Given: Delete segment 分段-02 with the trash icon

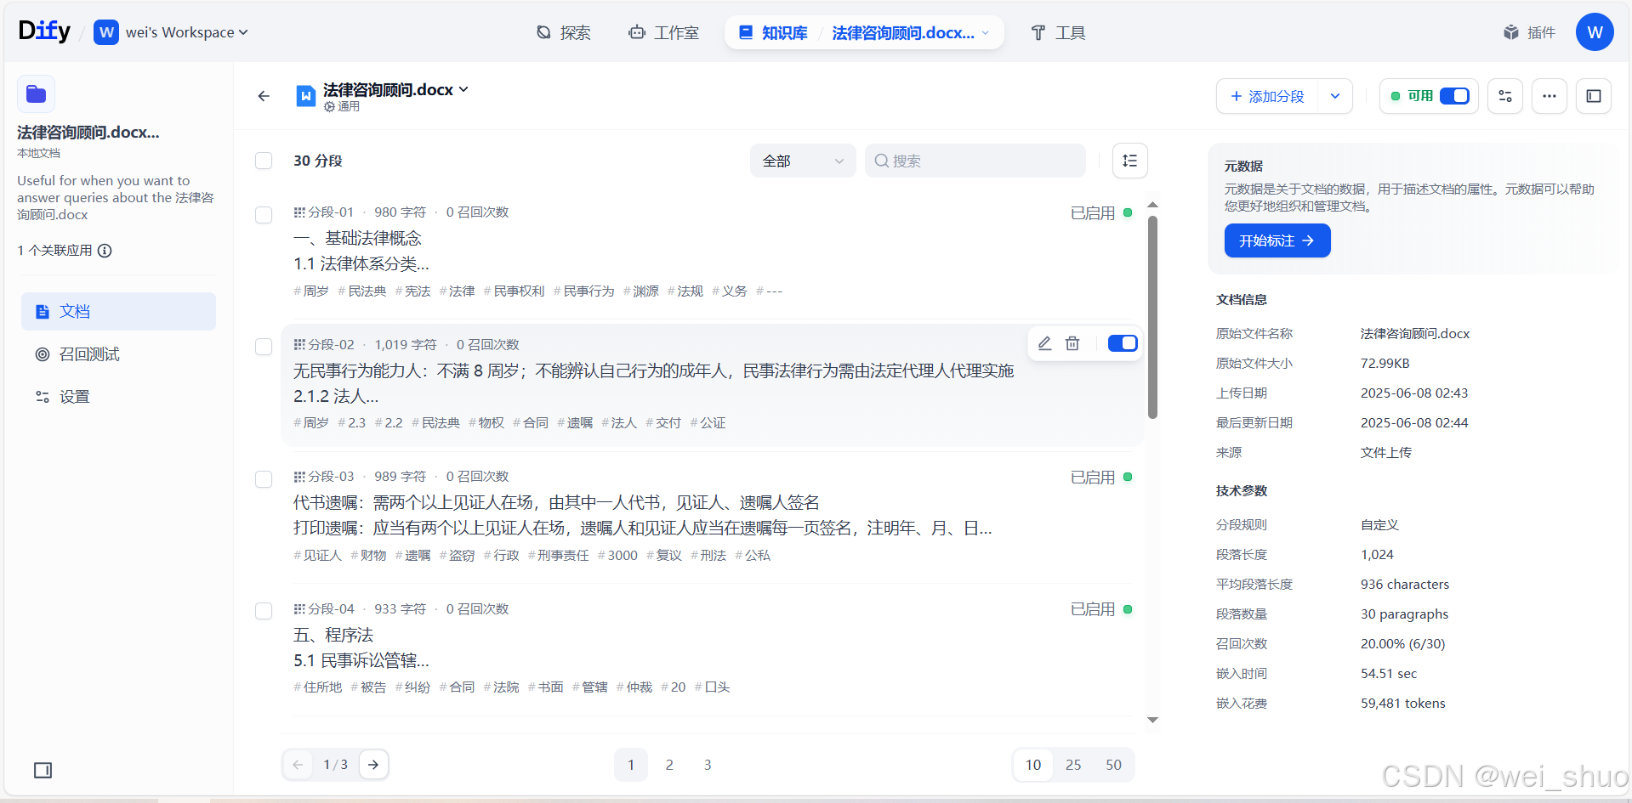Looking at the screenshot, I should click(1072, 343).
